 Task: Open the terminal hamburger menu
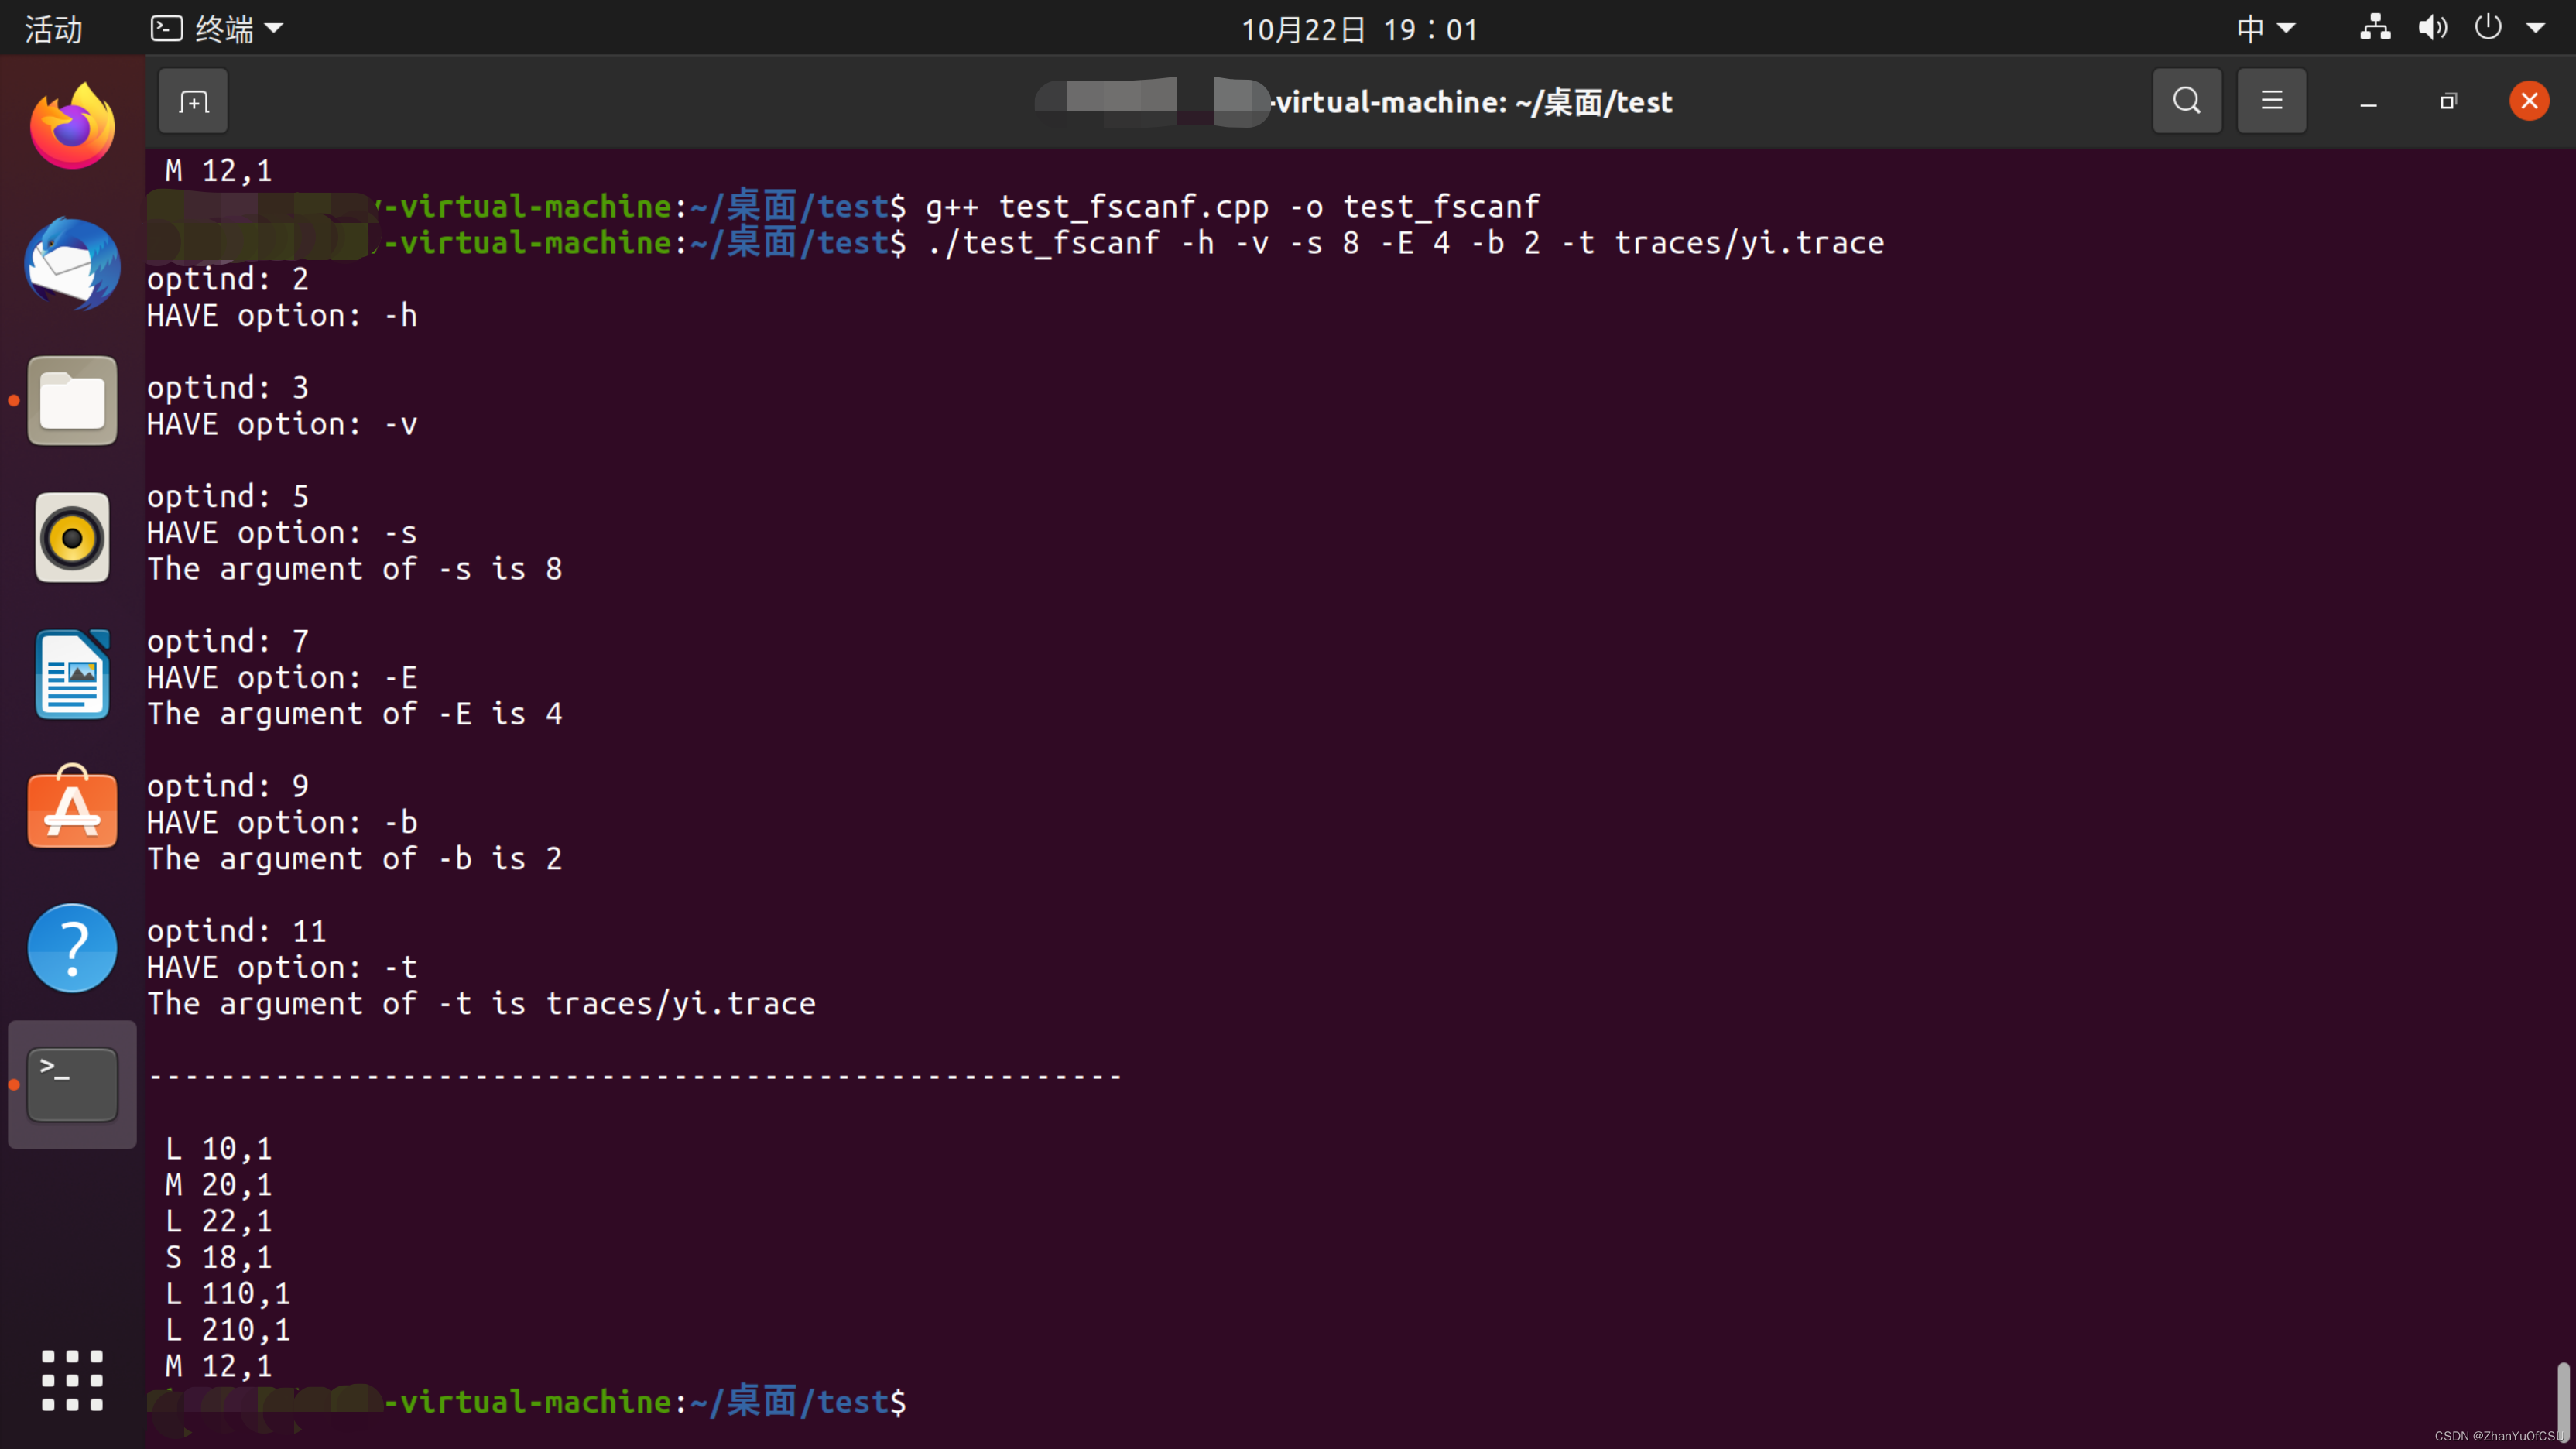click(x=2271, y=101)
